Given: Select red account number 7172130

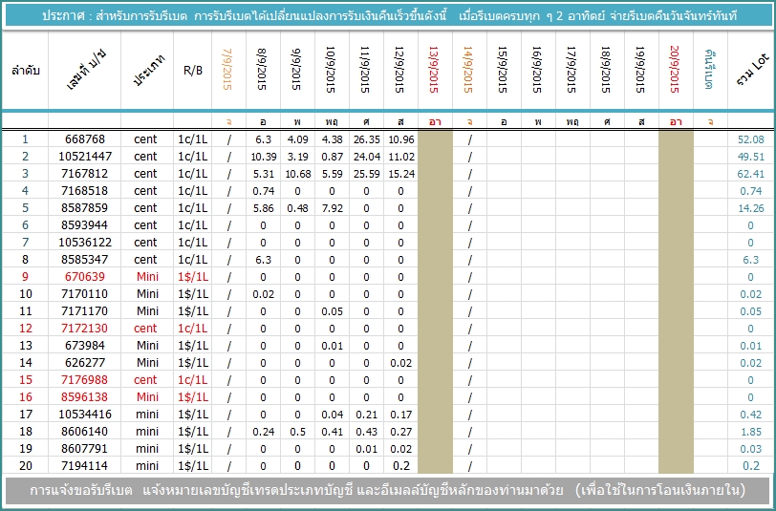Looking at the screenshot, I should click(x=85, y=329).
